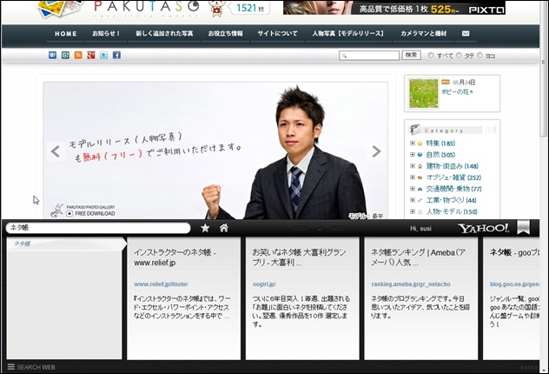Go to previous slide with left arrow
549x374 pixels.
(56, 151)
